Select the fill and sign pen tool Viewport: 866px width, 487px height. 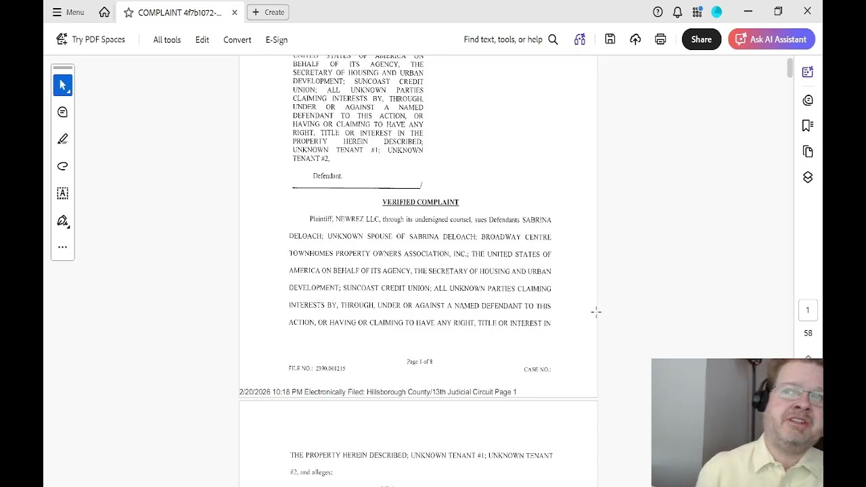coord(63,221)
